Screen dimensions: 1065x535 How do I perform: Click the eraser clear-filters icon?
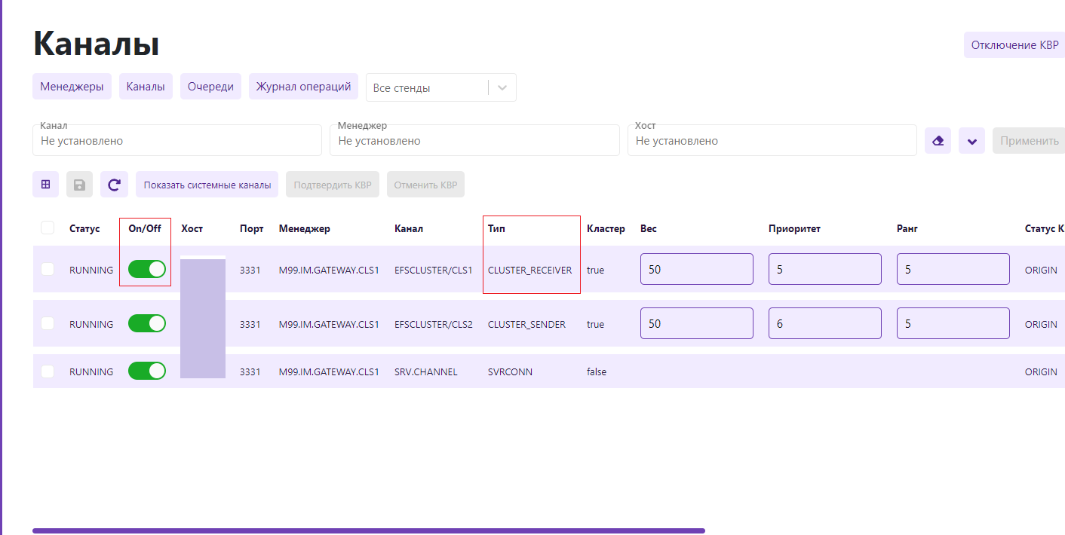click(x=938, y=141)
